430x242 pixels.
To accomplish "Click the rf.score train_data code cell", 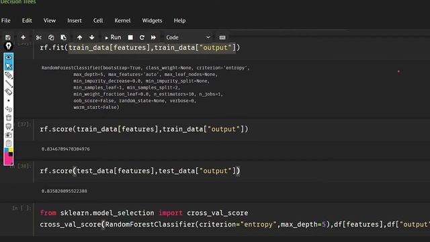I will click(x=232, y=129).
